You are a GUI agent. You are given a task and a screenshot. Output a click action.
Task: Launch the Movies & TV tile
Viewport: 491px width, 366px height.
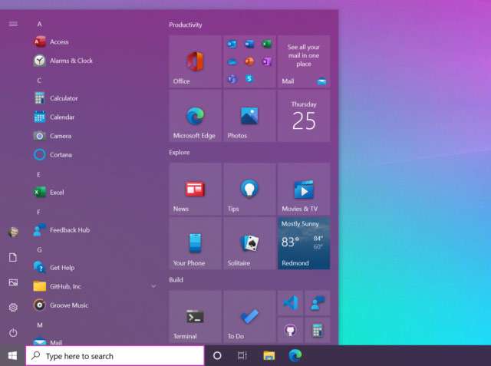coord(304,189)
